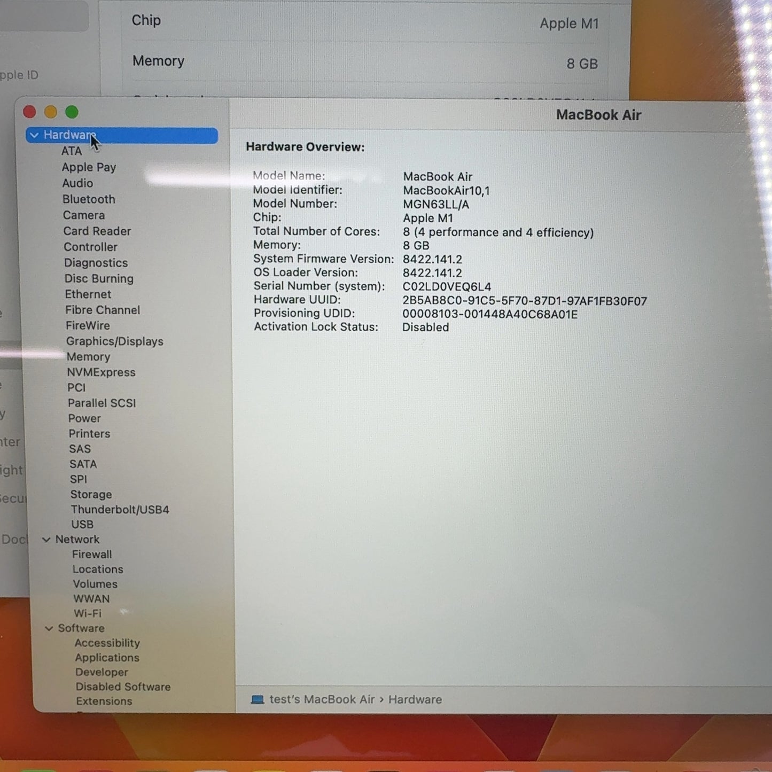This screenshot has height=772, width=772.
Task: Select the Firewall item
Action: (x=92, y=555)
